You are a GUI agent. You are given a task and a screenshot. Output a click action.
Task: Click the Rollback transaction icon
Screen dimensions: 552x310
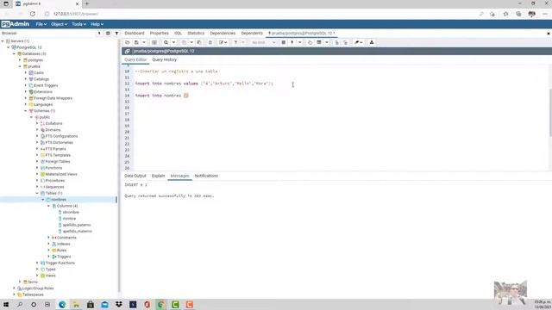(x=345, y=42)
